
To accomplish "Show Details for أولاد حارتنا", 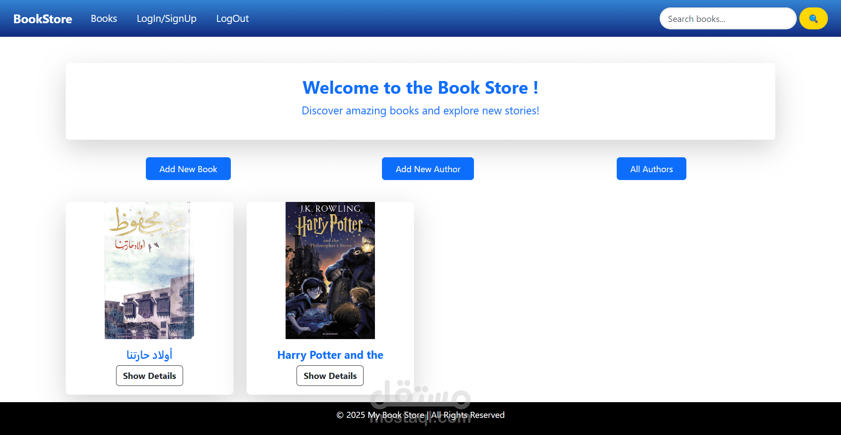I will (x=149, y=375).
